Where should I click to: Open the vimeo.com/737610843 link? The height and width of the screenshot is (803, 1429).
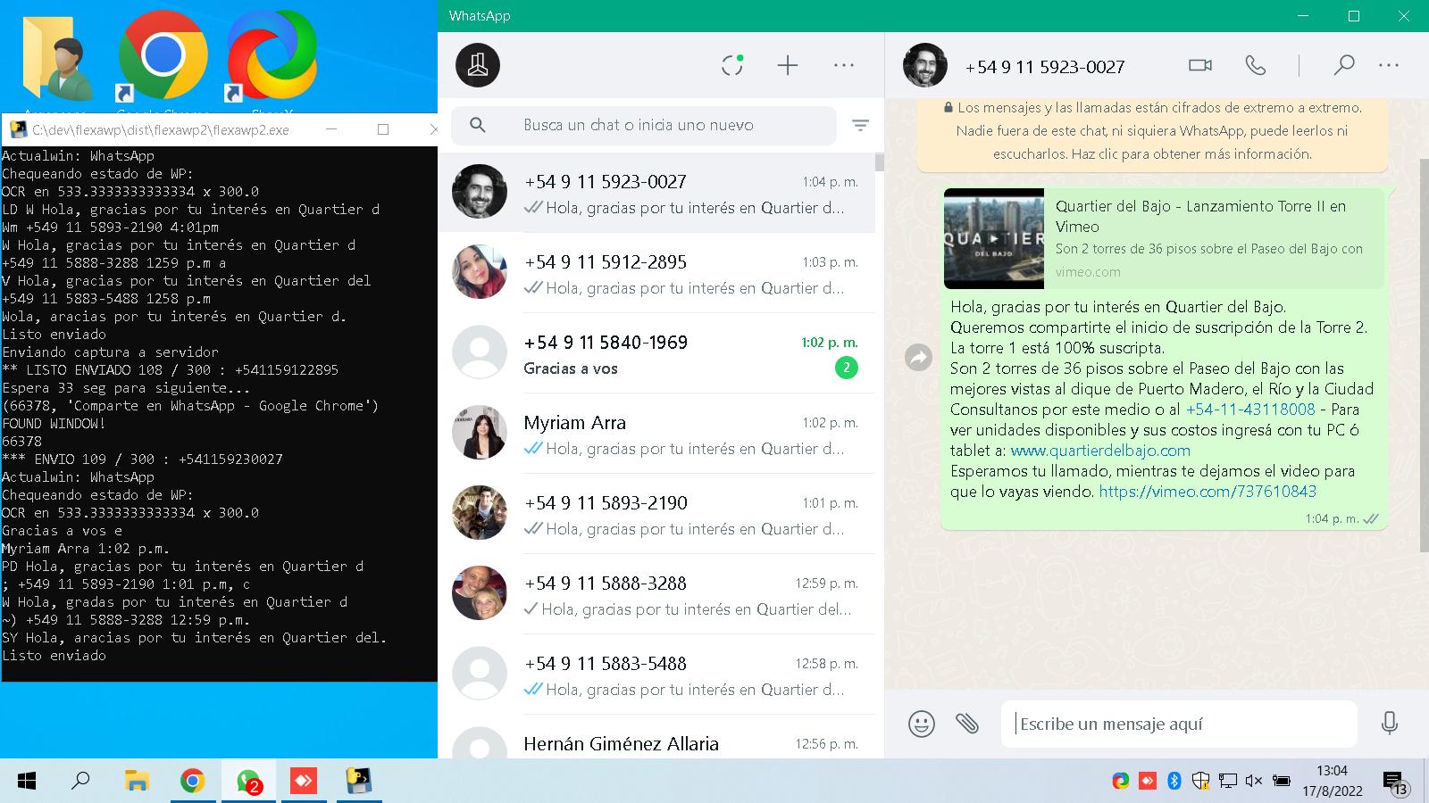click(x=1208, y=492)
